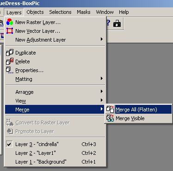Expand the New Adjustment Layer submenu arrow
Viewport: 173px width, 171px height.
101,39
